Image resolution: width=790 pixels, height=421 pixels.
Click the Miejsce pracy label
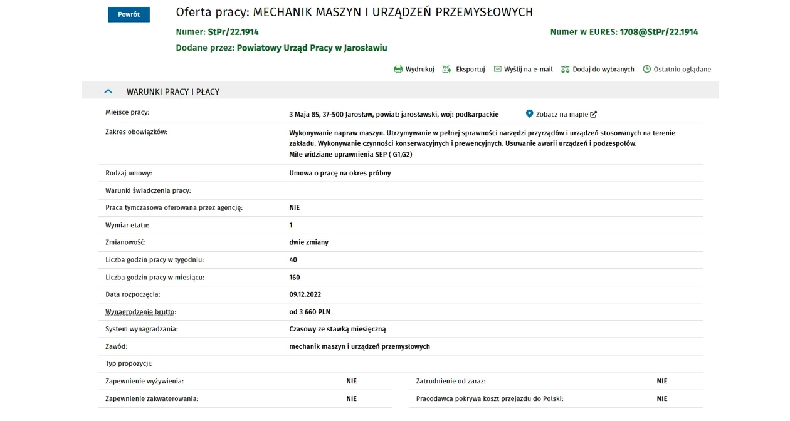127,113
